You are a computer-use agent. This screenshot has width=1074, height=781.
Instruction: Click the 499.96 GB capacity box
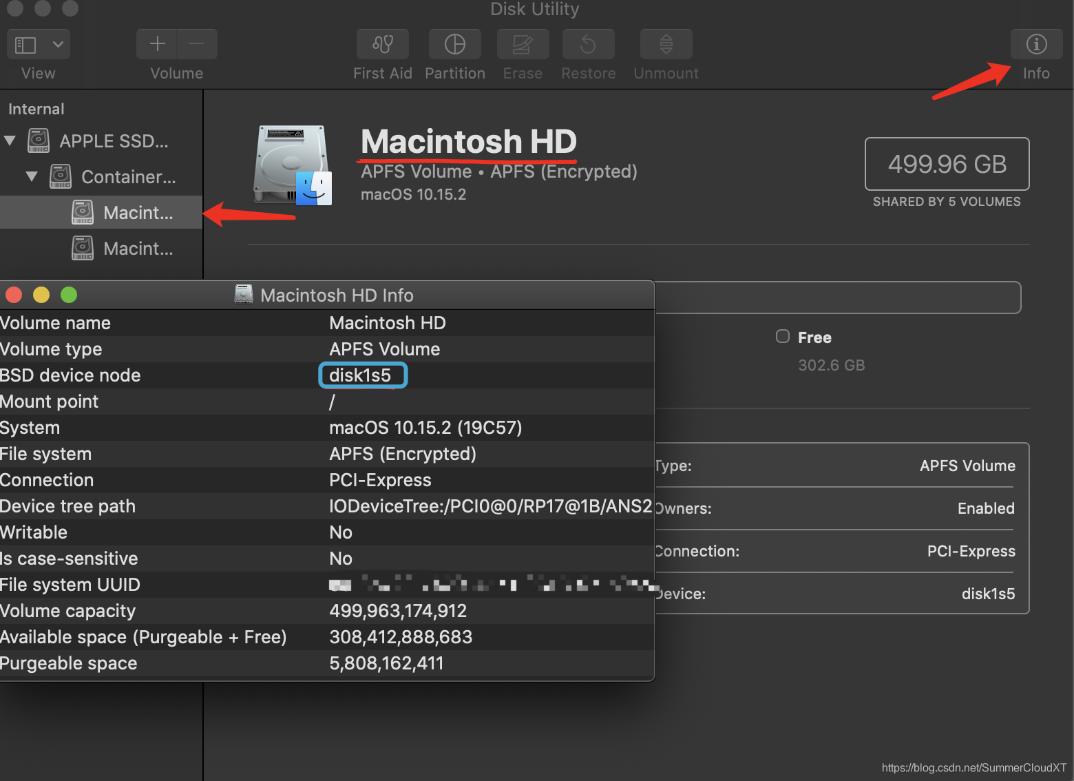tap(947, 164)
